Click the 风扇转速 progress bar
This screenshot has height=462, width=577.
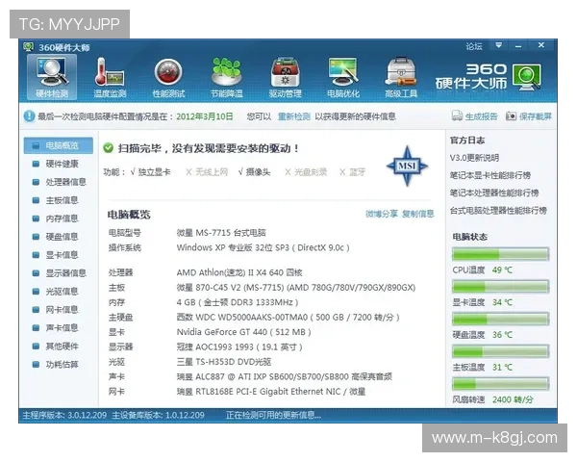pyautogui.click(x=500, y=383)
